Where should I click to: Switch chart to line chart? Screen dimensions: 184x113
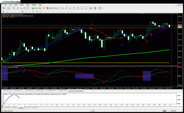(x=70, y=8)
